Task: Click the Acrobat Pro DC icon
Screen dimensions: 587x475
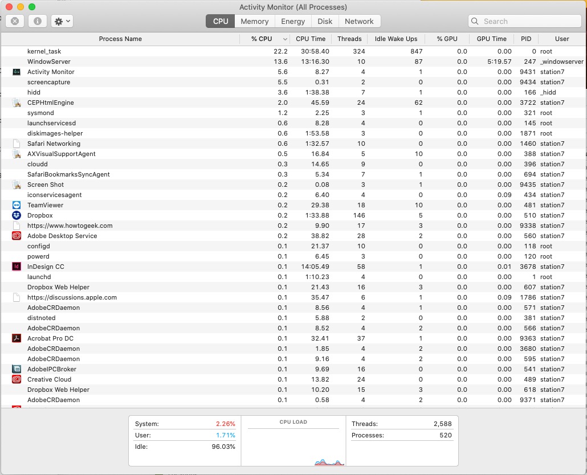Action: [17, 338]
